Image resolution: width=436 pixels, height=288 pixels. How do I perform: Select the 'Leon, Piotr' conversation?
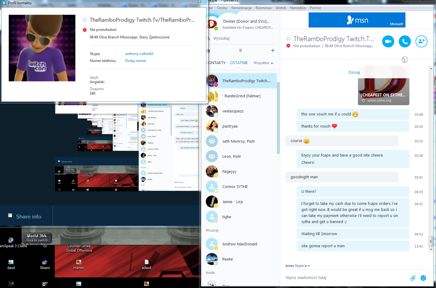(x=241, y=157)
